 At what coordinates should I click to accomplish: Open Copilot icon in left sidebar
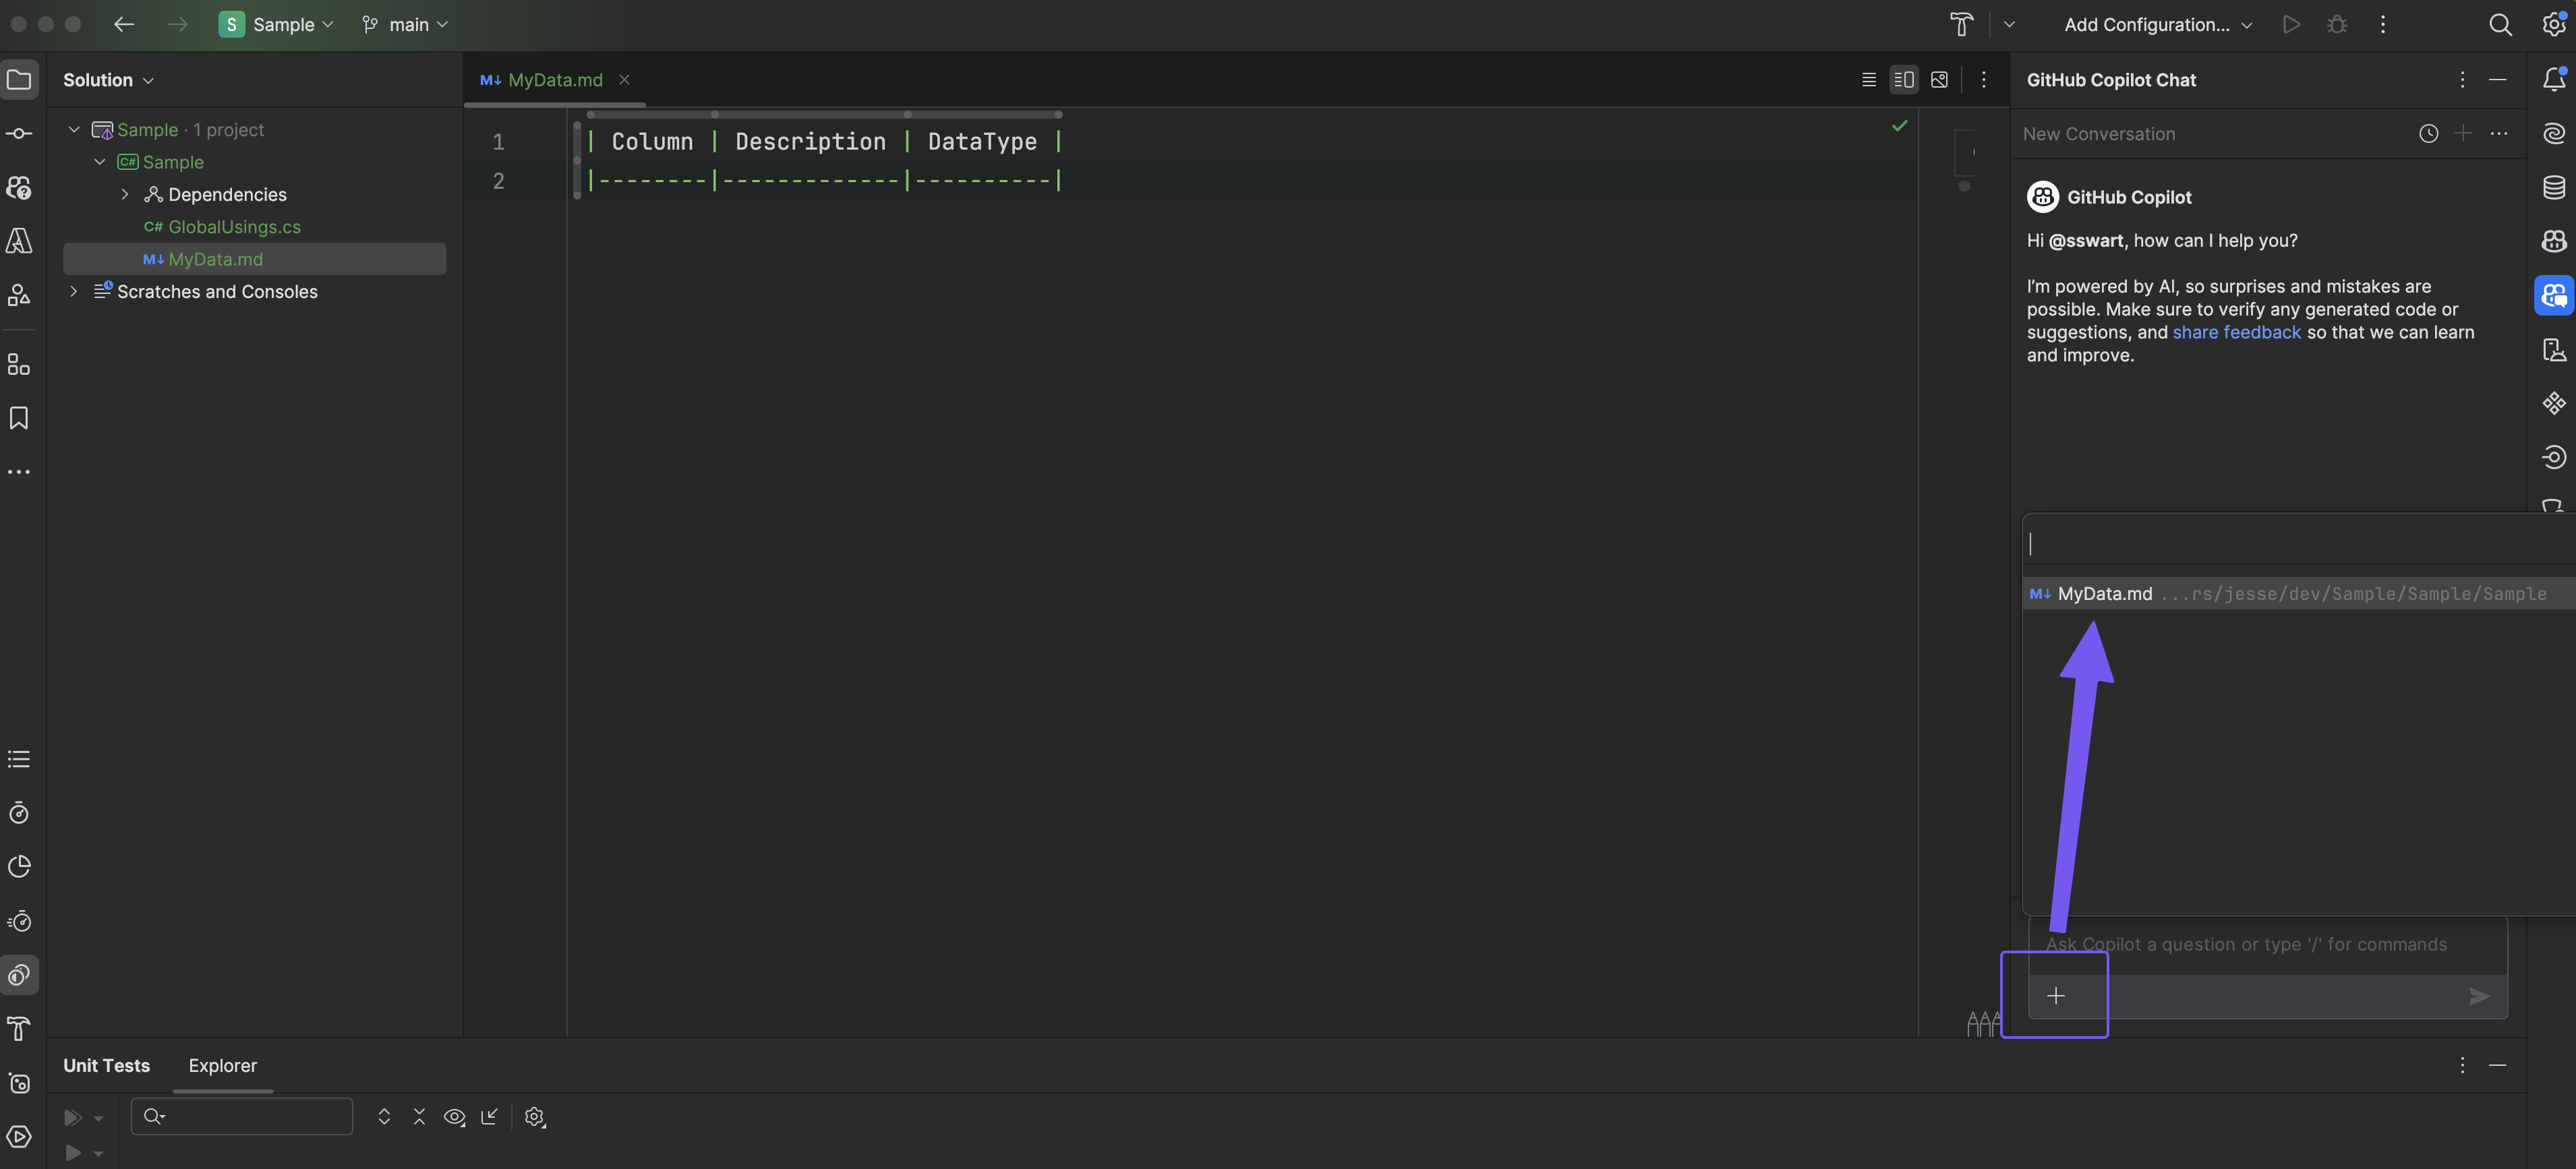(x=19, y=188)
